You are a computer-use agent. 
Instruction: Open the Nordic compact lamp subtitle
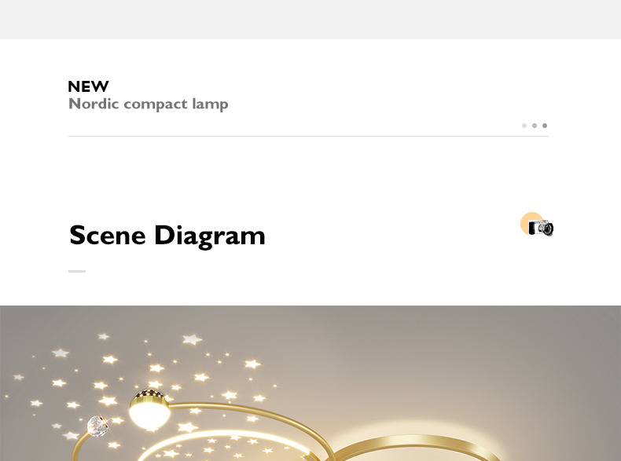point(148,104)
